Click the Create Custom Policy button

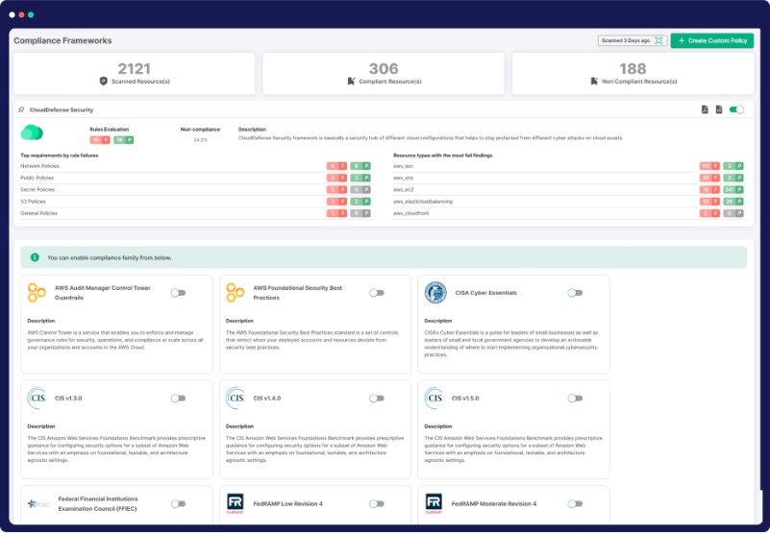click(711, 40)
